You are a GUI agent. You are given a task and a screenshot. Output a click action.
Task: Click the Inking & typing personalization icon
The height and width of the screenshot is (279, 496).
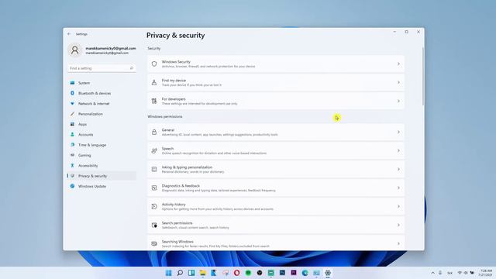click(154, 169)
